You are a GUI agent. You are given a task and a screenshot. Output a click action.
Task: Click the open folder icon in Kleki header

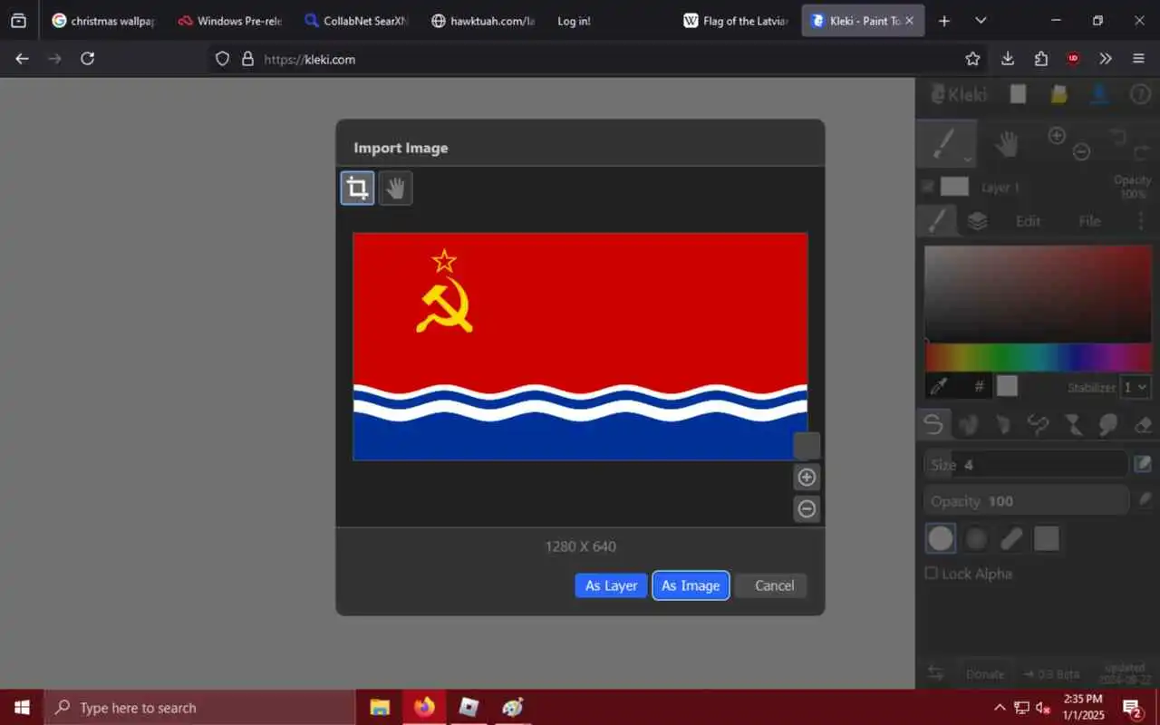click(1058, 93)
